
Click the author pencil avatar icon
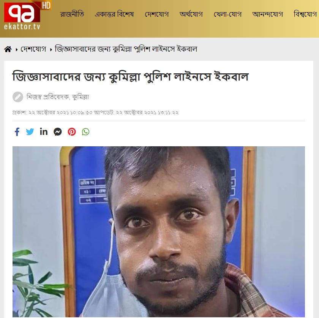(18, 97)
